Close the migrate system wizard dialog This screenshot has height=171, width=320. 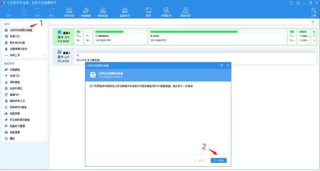(228, 66)
